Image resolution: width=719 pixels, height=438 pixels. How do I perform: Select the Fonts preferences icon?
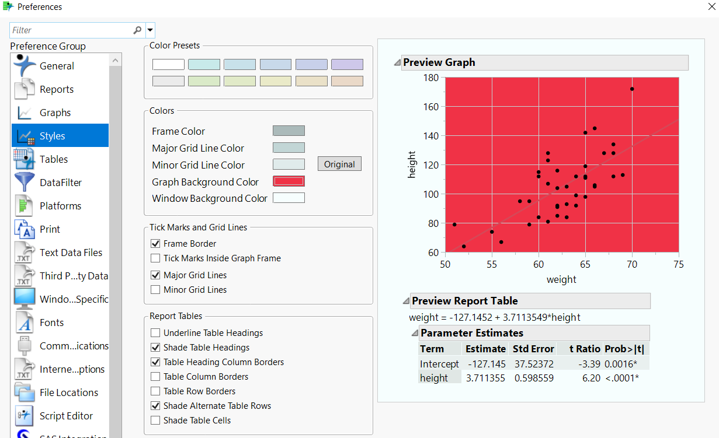(x=23, y=322)
